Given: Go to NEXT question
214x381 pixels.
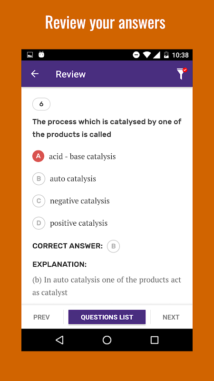Looking at the screenshot, I should point(171,317).
